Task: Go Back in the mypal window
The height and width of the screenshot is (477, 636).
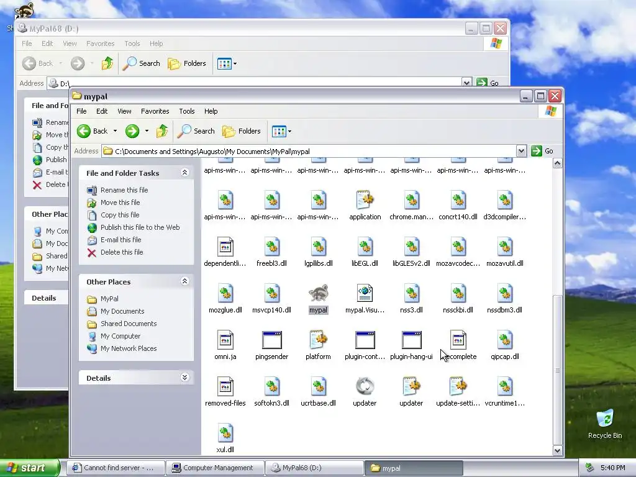Action: coord(93,131)
